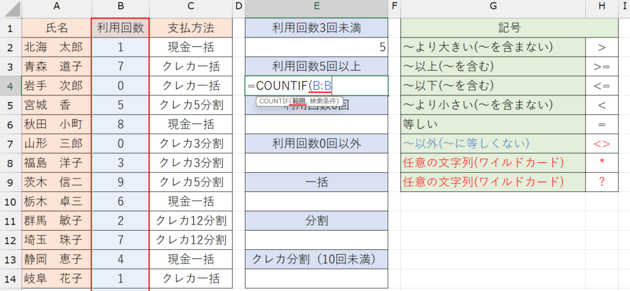Select usage count 8 in 秋田 小町's row
This screenshot has width=630, height=291.
[121, 125]
